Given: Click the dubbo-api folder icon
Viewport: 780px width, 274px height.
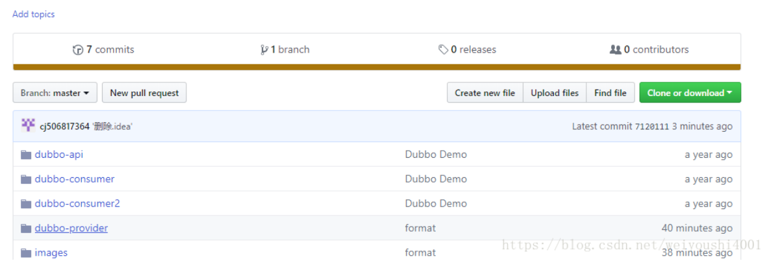Looking at the screenshot, I should 26,155.
